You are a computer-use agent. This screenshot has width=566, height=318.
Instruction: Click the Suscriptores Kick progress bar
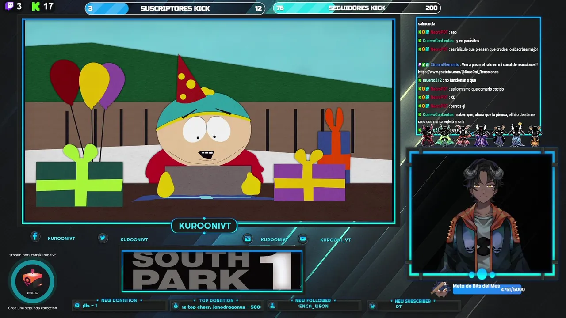pyautogui.click(x=175, y=8)
